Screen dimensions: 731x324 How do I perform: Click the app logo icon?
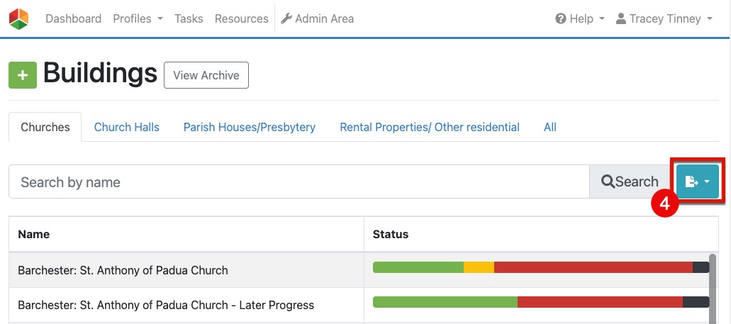click(x=19, y=19)
